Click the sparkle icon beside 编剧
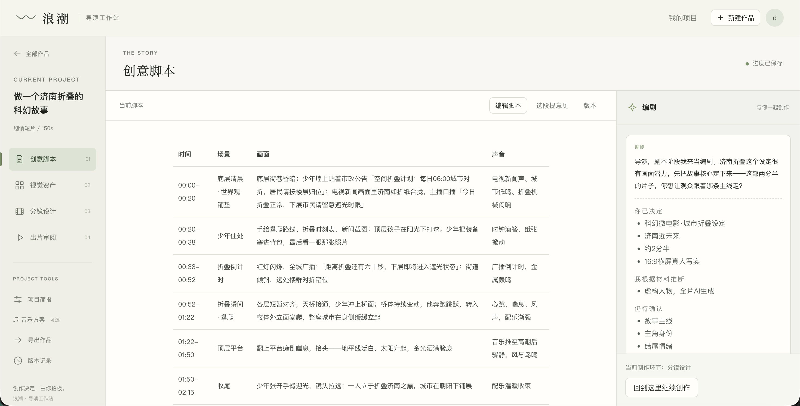800x406 pixels. [632, 107]
